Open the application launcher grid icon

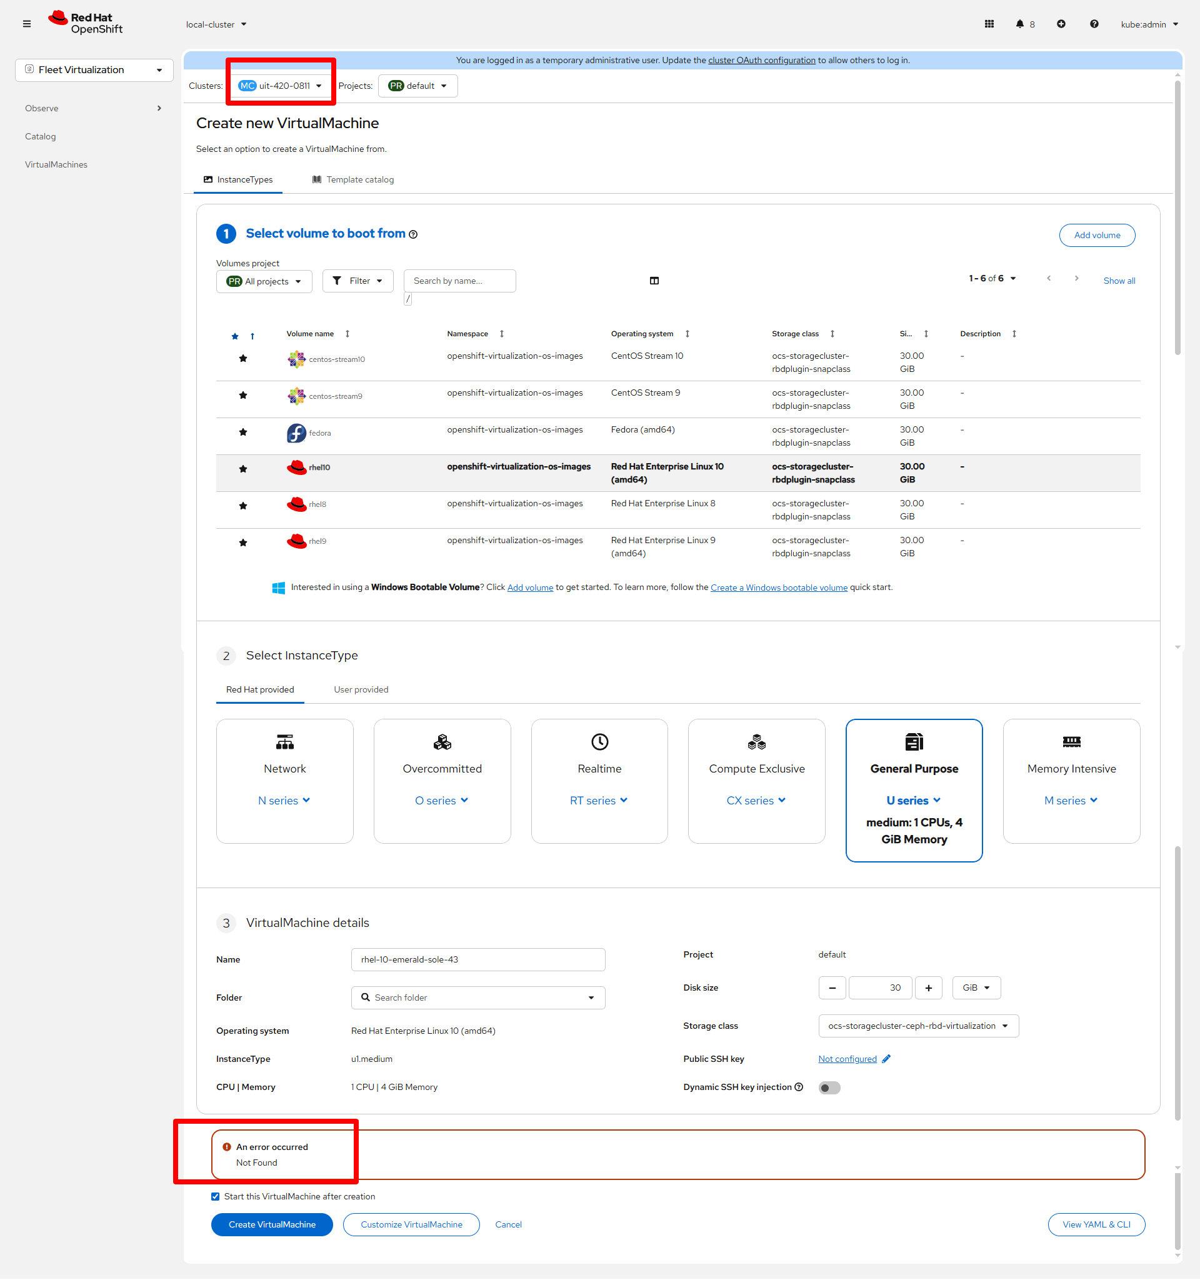point(989,24)
